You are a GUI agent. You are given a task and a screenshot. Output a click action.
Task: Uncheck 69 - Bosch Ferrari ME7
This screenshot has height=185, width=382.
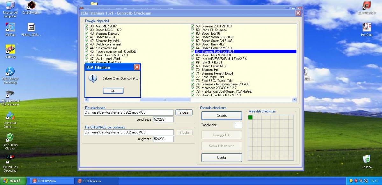click(x=193, y=66)
